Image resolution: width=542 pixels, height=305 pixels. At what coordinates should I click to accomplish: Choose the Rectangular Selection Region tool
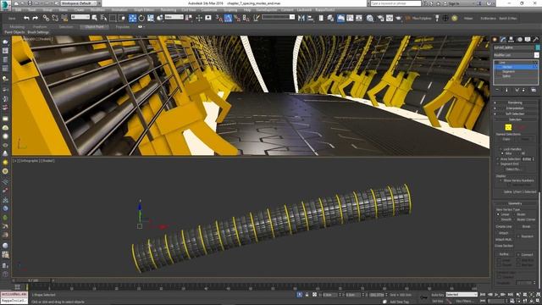[x=113, y=18]
